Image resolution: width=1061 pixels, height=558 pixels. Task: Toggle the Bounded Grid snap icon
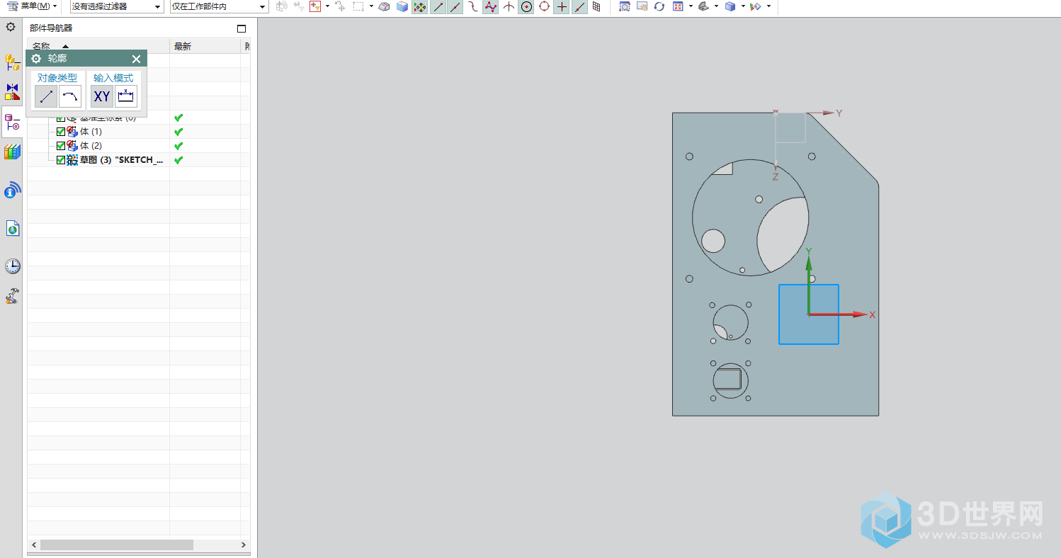(x=596, y=6)
